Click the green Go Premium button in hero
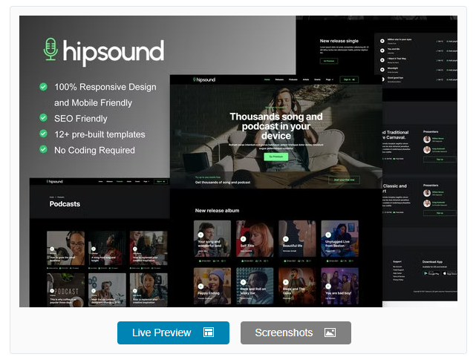 pyautogui.click(x=276, y=157)
